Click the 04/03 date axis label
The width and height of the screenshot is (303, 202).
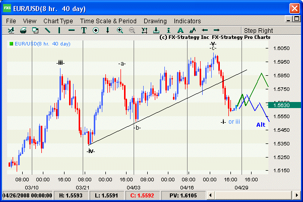coord(134,188)
